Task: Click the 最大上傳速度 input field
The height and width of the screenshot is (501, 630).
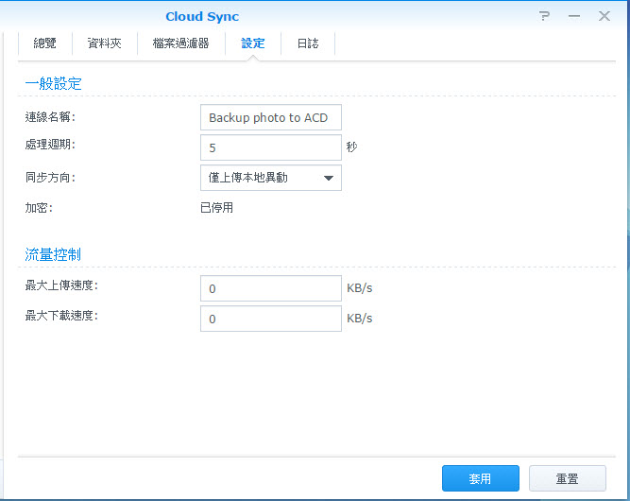Action: pyautogui.click(x=271, y=288)
